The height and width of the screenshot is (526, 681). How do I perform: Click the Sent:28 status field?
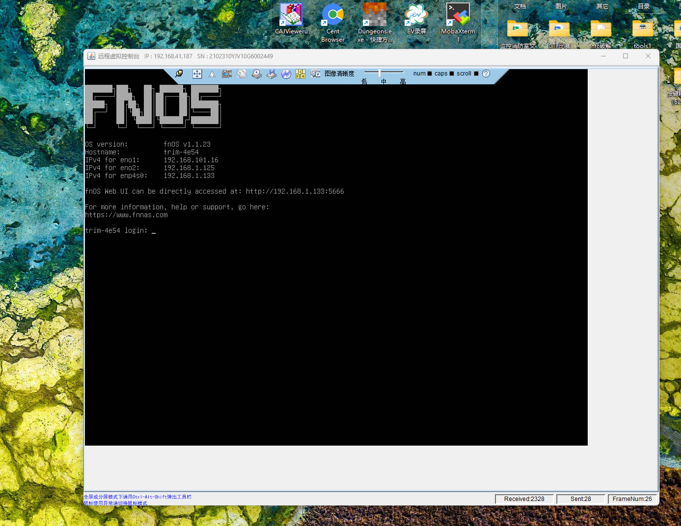point(581,499)
